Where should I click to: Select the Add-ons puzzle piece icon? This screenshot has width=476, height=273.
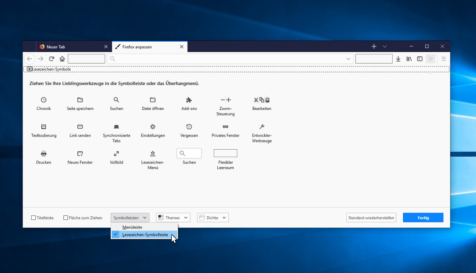pos(189,100)
